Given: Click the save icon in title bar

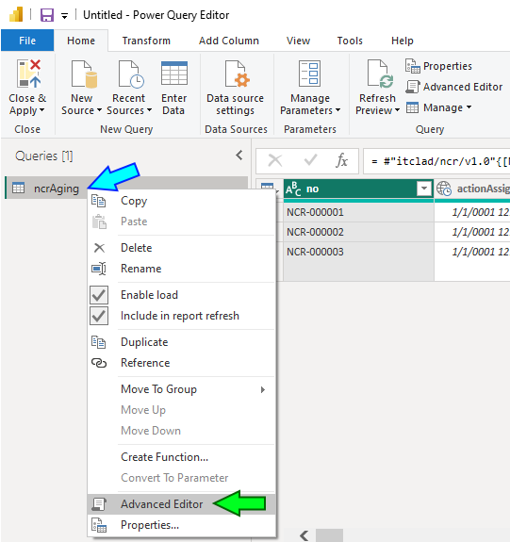Looking at the screenshot, I should point(47,15).
